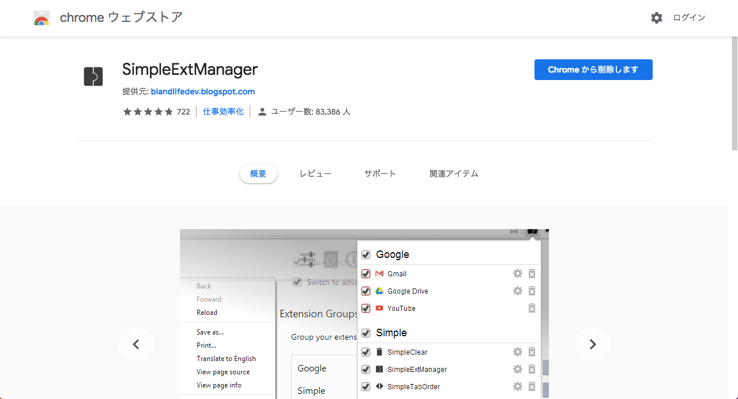Image resolution: width=738 pixels, height=399 pixels.
Task: Click the SimpleTabOrder uninstall icon
Action: click(532, 387)
